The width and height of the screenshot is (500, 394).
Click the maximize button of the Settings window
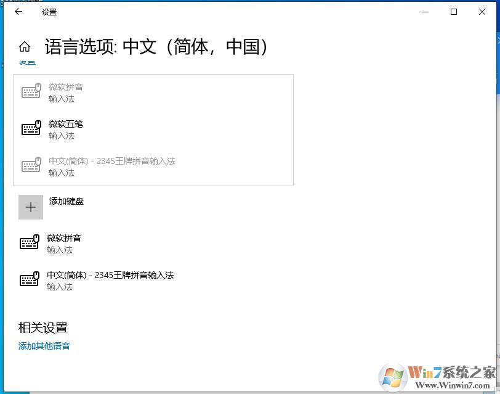tap(454, 12)
